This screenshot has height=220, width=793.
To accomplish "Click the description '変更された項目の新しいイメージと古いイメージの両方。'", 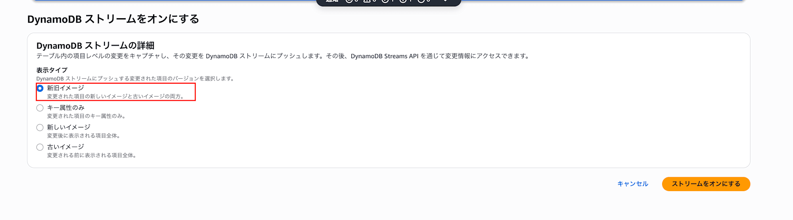I will [x=117, y=97].
